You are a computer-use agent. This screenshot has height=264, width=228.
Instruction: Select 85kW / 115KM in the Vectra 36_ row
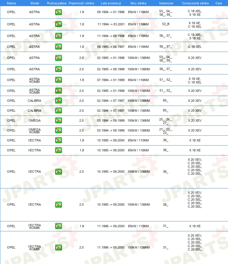pyautogui.click(x=138, y=140)
